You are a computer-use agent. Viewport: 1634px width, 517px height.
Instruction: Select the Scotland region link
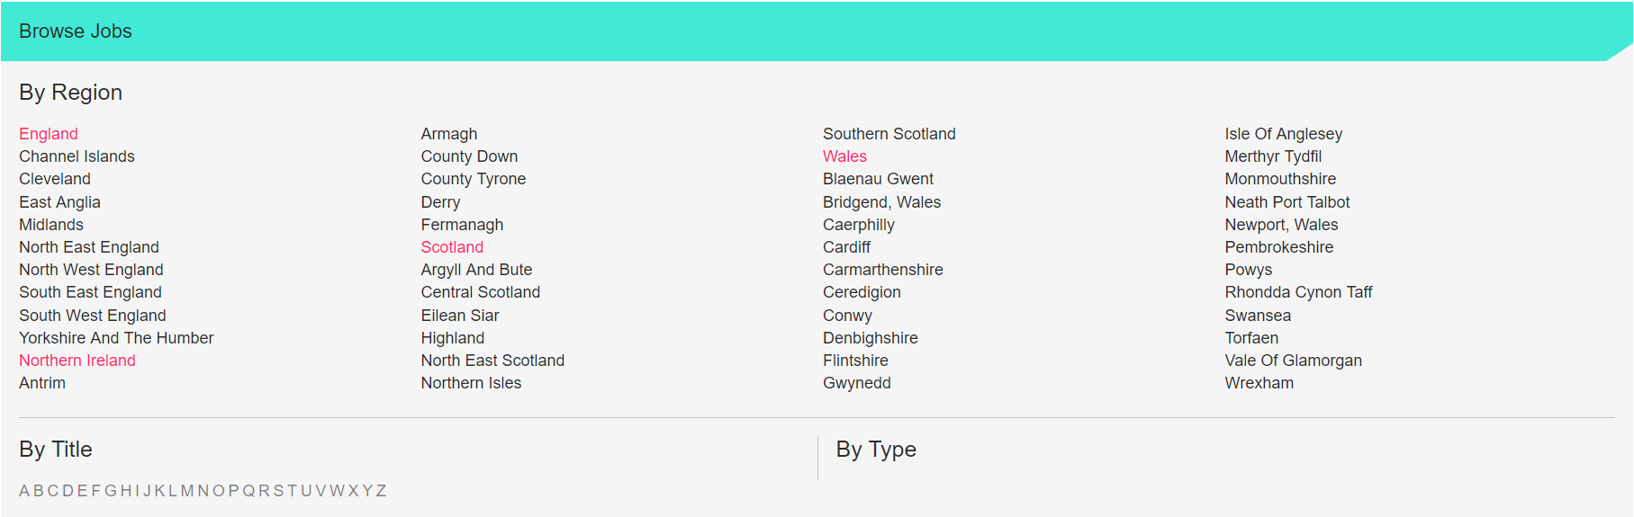point(452,247)
